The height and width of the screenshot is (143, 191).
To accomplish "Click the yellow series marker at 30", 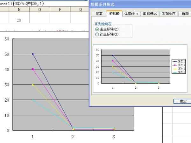I will [x=33, y=85].
